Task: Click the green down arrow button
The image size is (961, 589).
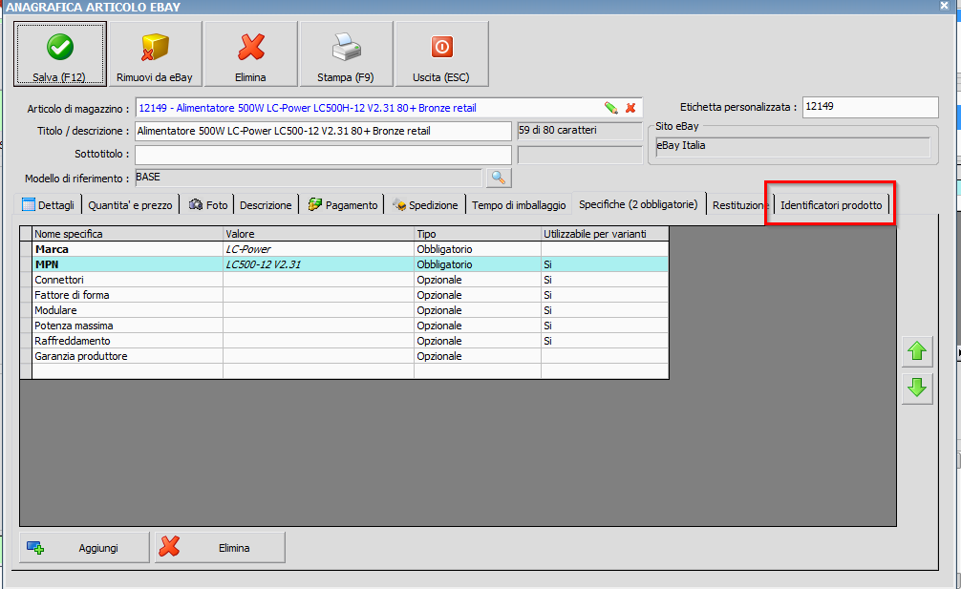Action: [917, 389]
